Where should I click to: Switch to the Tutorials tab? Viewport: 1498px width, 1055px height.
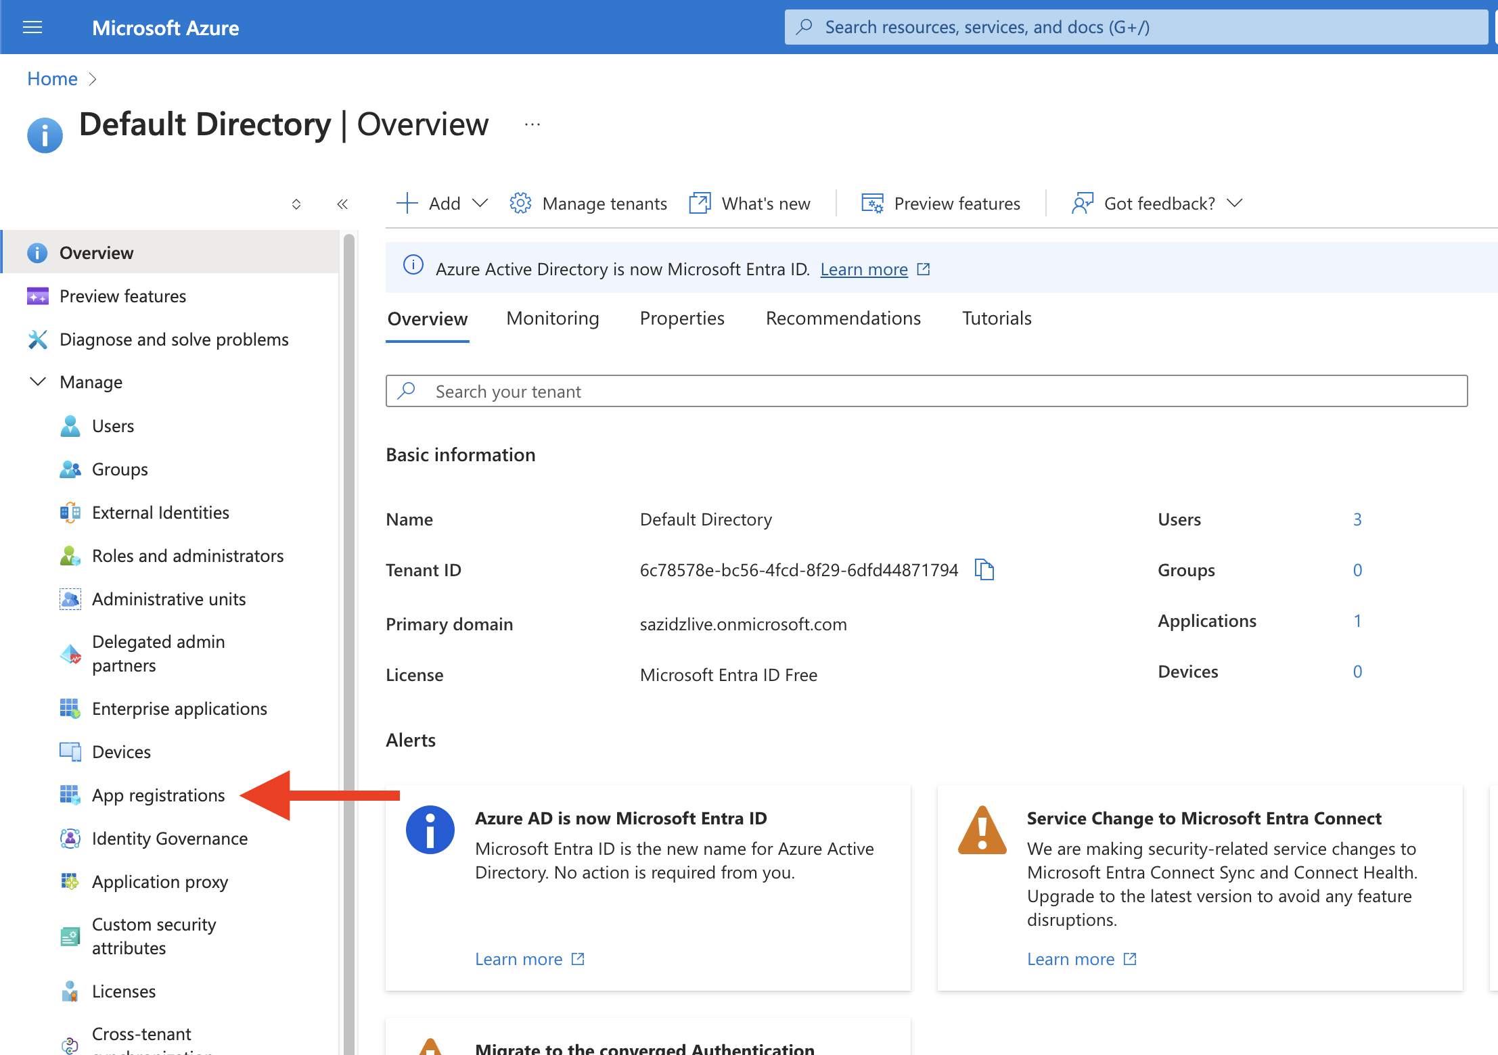pyautogui.click(x=997, y=319)
